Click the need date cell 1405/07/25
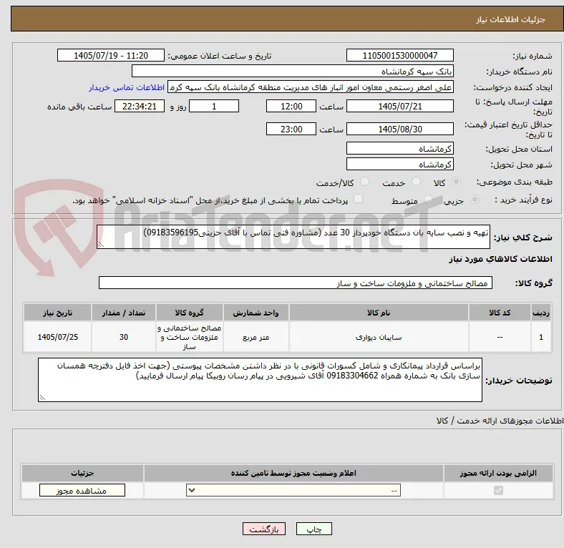Image resolution: width=564 pixels, height=548 pixels. point(57,337)
